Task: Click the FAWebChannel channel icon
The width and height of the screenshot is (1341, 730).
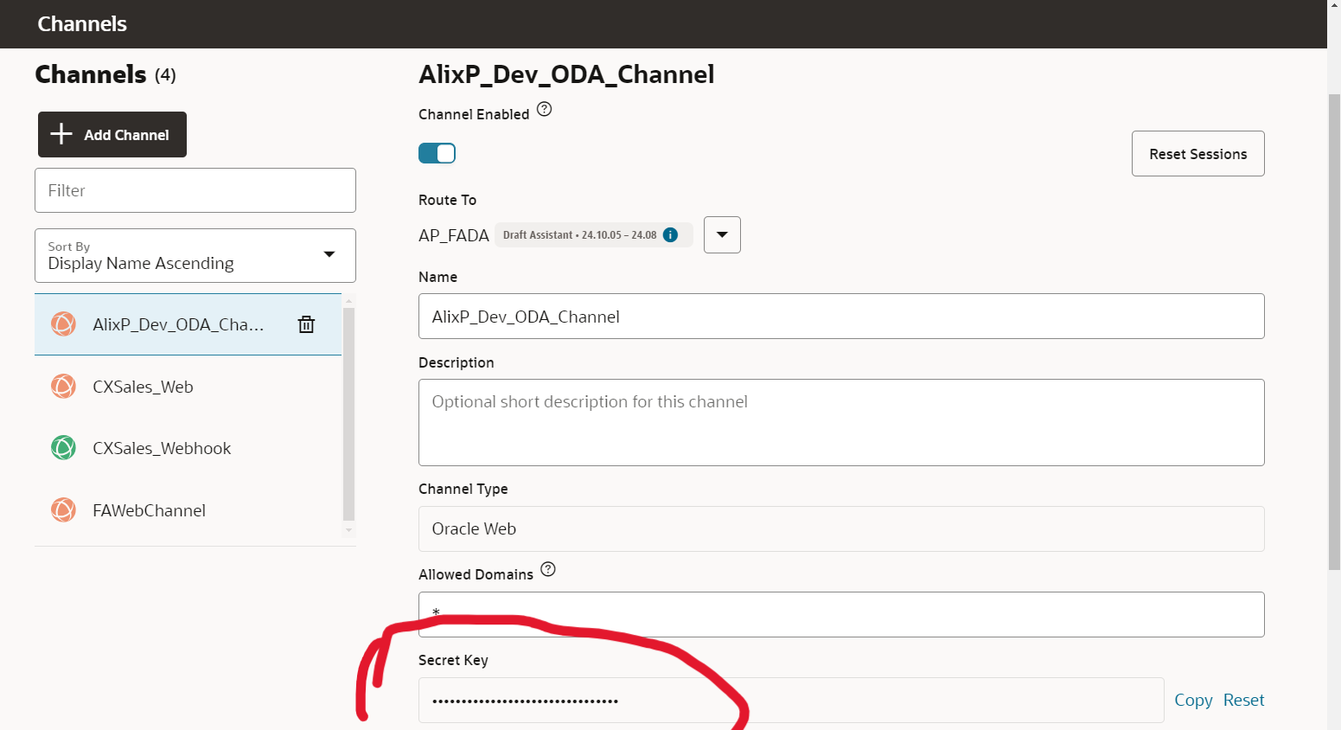Action: tap(62, 510)
